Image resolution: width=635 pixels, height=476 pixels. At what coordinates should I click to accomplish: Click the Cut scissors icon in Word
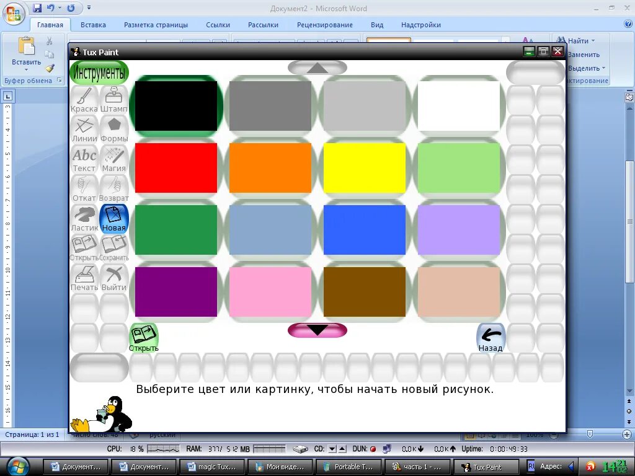click(x=50, y=41)
